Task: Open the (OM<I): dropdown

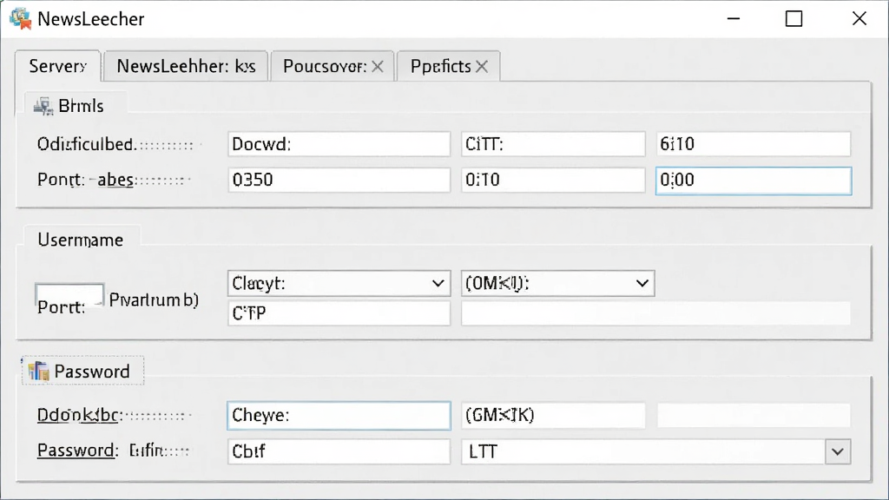Action: (x=642, y=284)
